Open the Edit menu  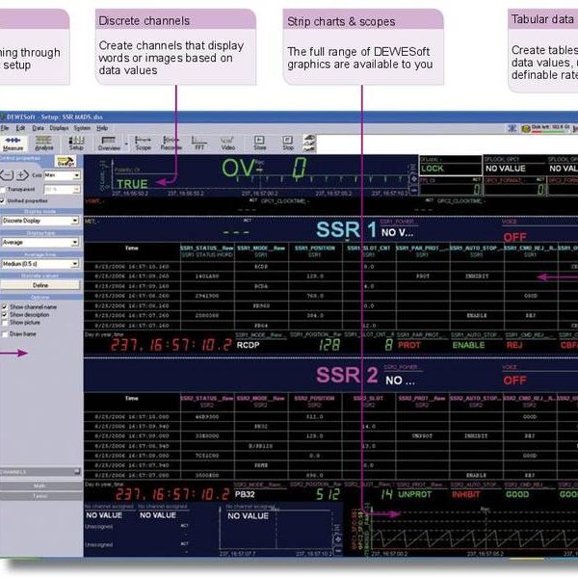[x=20, y=128]
